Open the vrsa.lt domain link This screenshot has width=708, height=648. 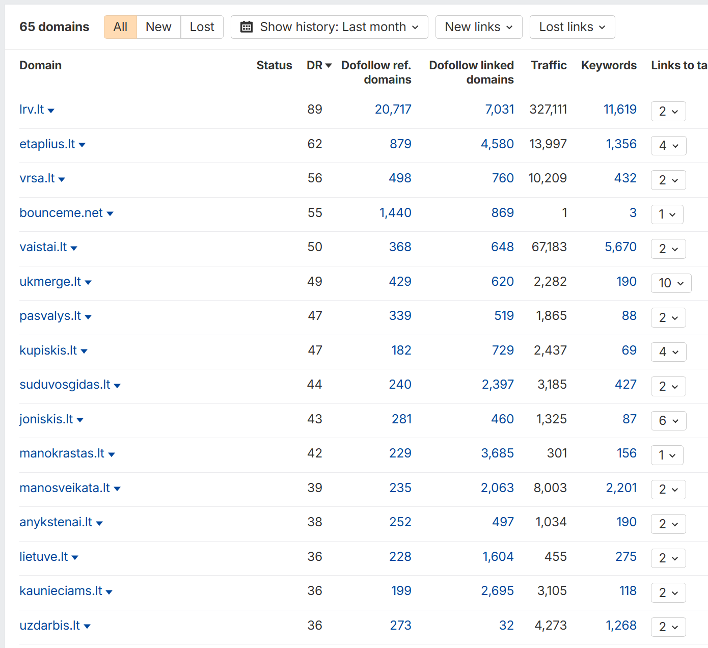pyautogui.click(x=37, y=178)
